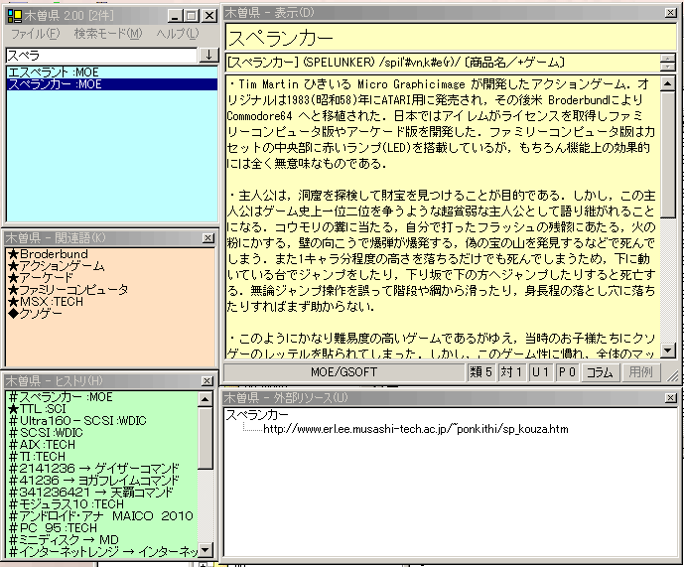Viewport: 684px width, 567px height.
Task: Click the down-arrow search button beside search box
Action: click(x=208, y=56)
